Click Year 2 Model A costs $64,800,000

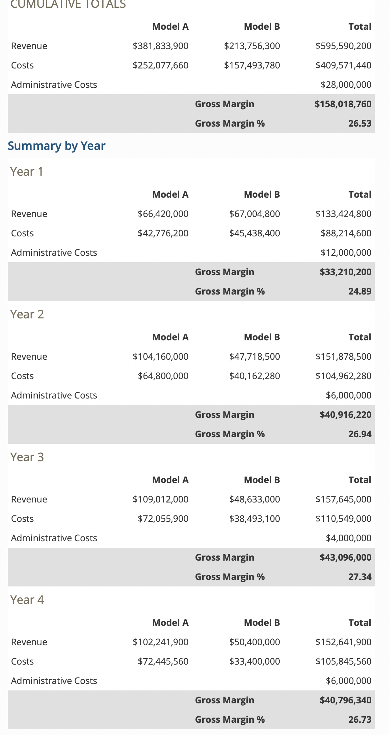163,376
